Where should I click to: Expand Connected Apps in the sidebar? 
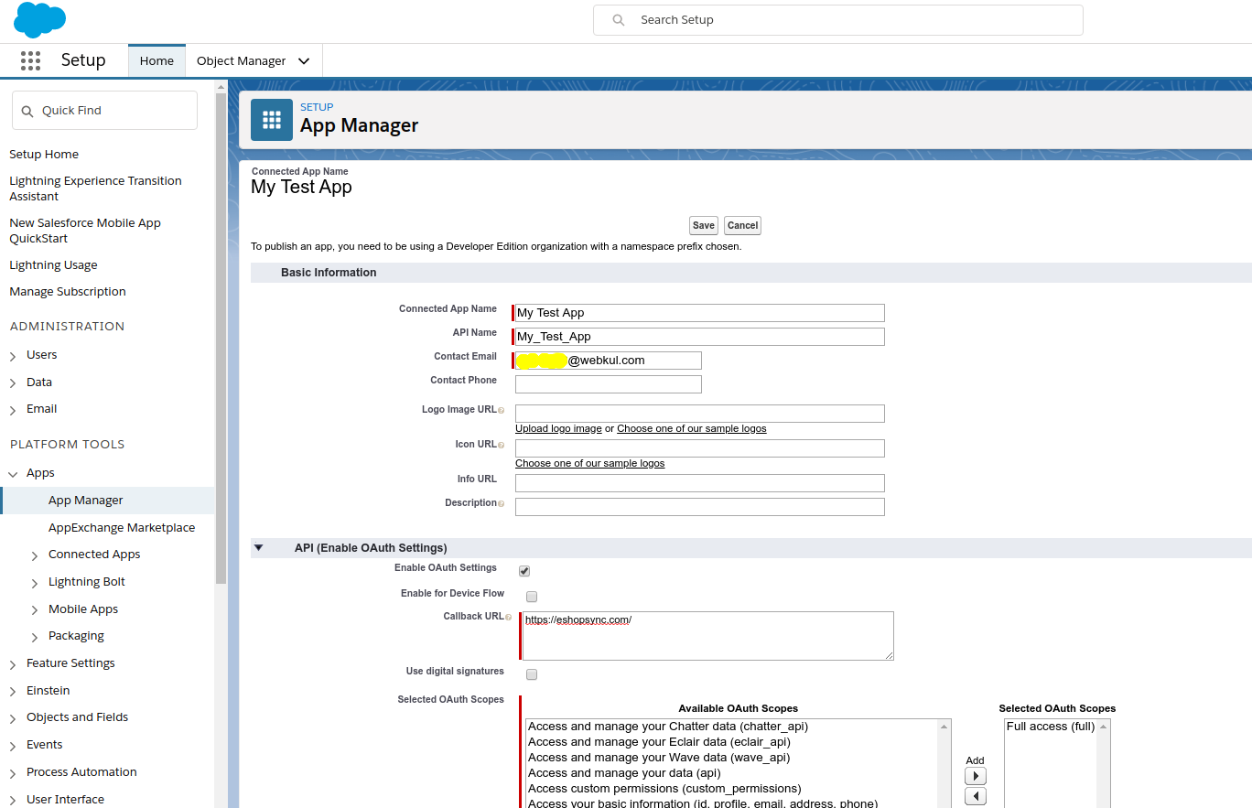tap(35, 555)
